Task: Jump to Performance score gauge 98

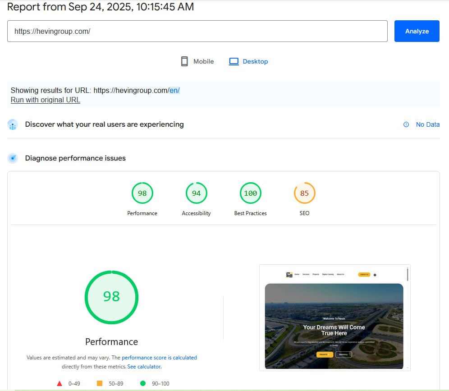Action: click(142, 193)
